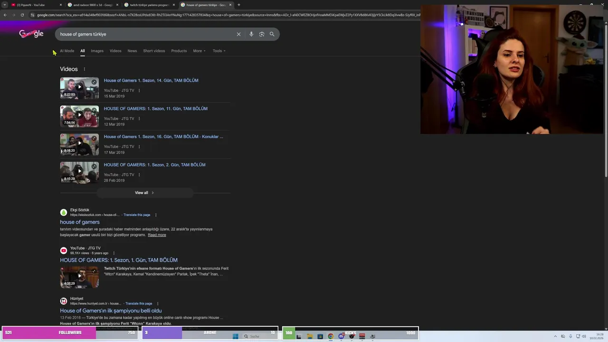Play the 8:15:29 video thumbnail
Viewport: 608px width, 342px height.
79,172
